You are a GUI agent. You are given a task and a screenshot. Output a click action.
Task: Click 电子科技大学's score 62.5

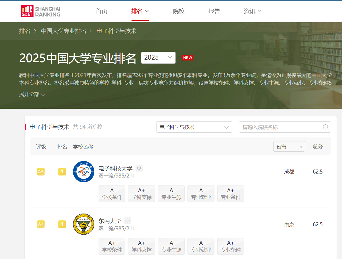point(318,172)
